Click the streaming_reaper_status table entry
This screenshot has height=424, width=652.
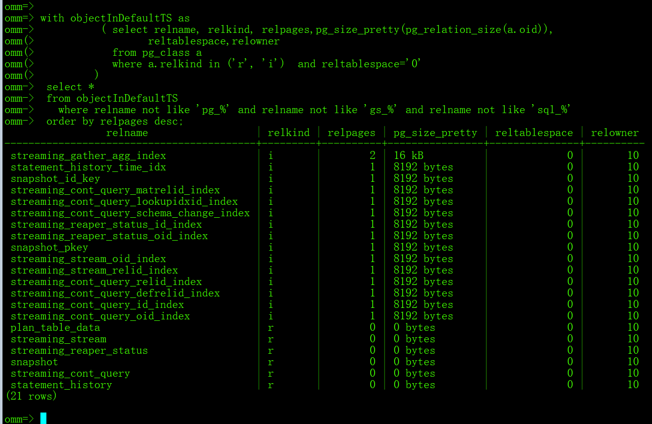click(x=79, y=351)
